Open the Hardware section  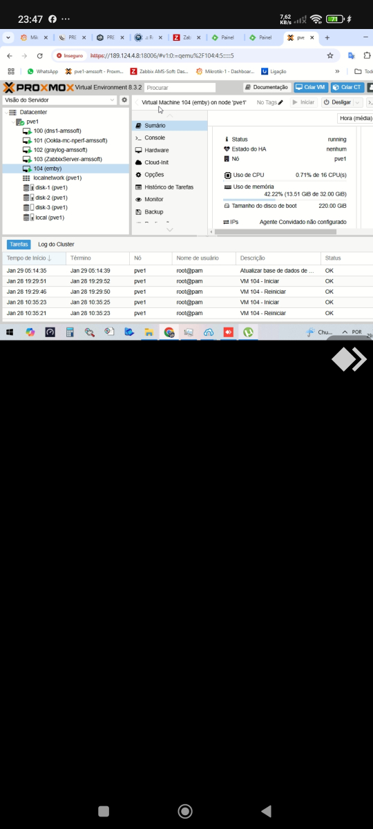click(x=169, y=150)
